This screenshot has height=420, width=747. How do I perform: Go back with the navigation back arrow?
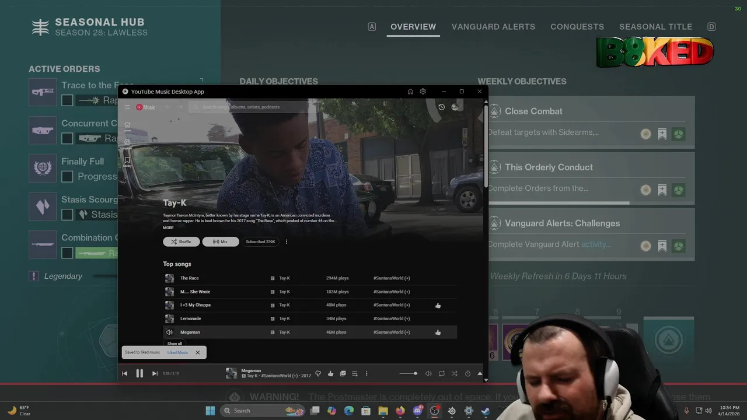coord(167,107)
